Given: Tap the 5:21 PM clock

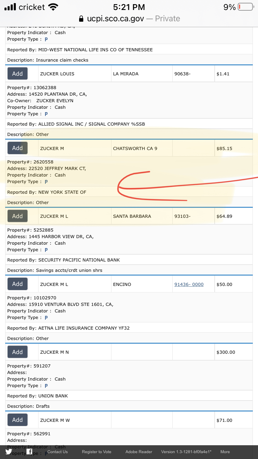Looking at the screenshot, I should click(129, 7).
